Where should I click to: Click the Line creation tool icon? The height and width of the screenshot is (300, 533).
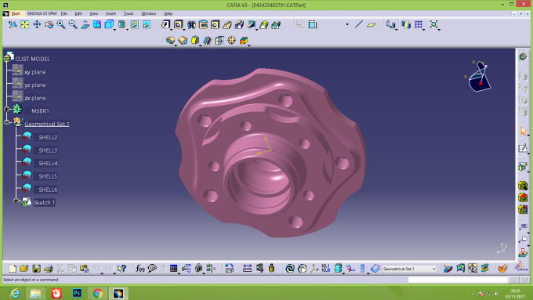[x=359, y=24]
